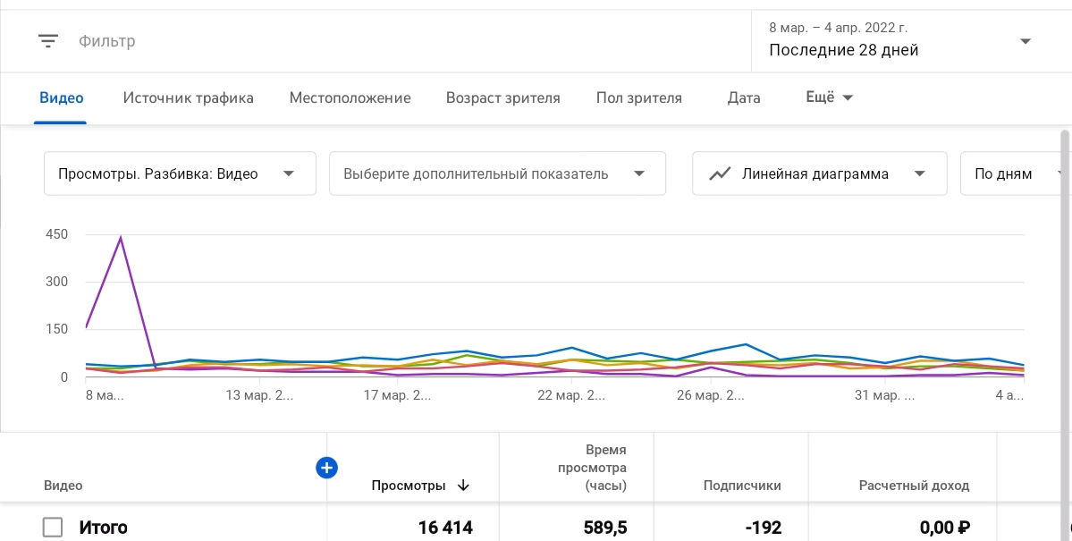The height and width of the screenshot is (541, 1072).
Task: Expand the Ещё tab menu
Action: pyautogui.click(x=829, y=97)
